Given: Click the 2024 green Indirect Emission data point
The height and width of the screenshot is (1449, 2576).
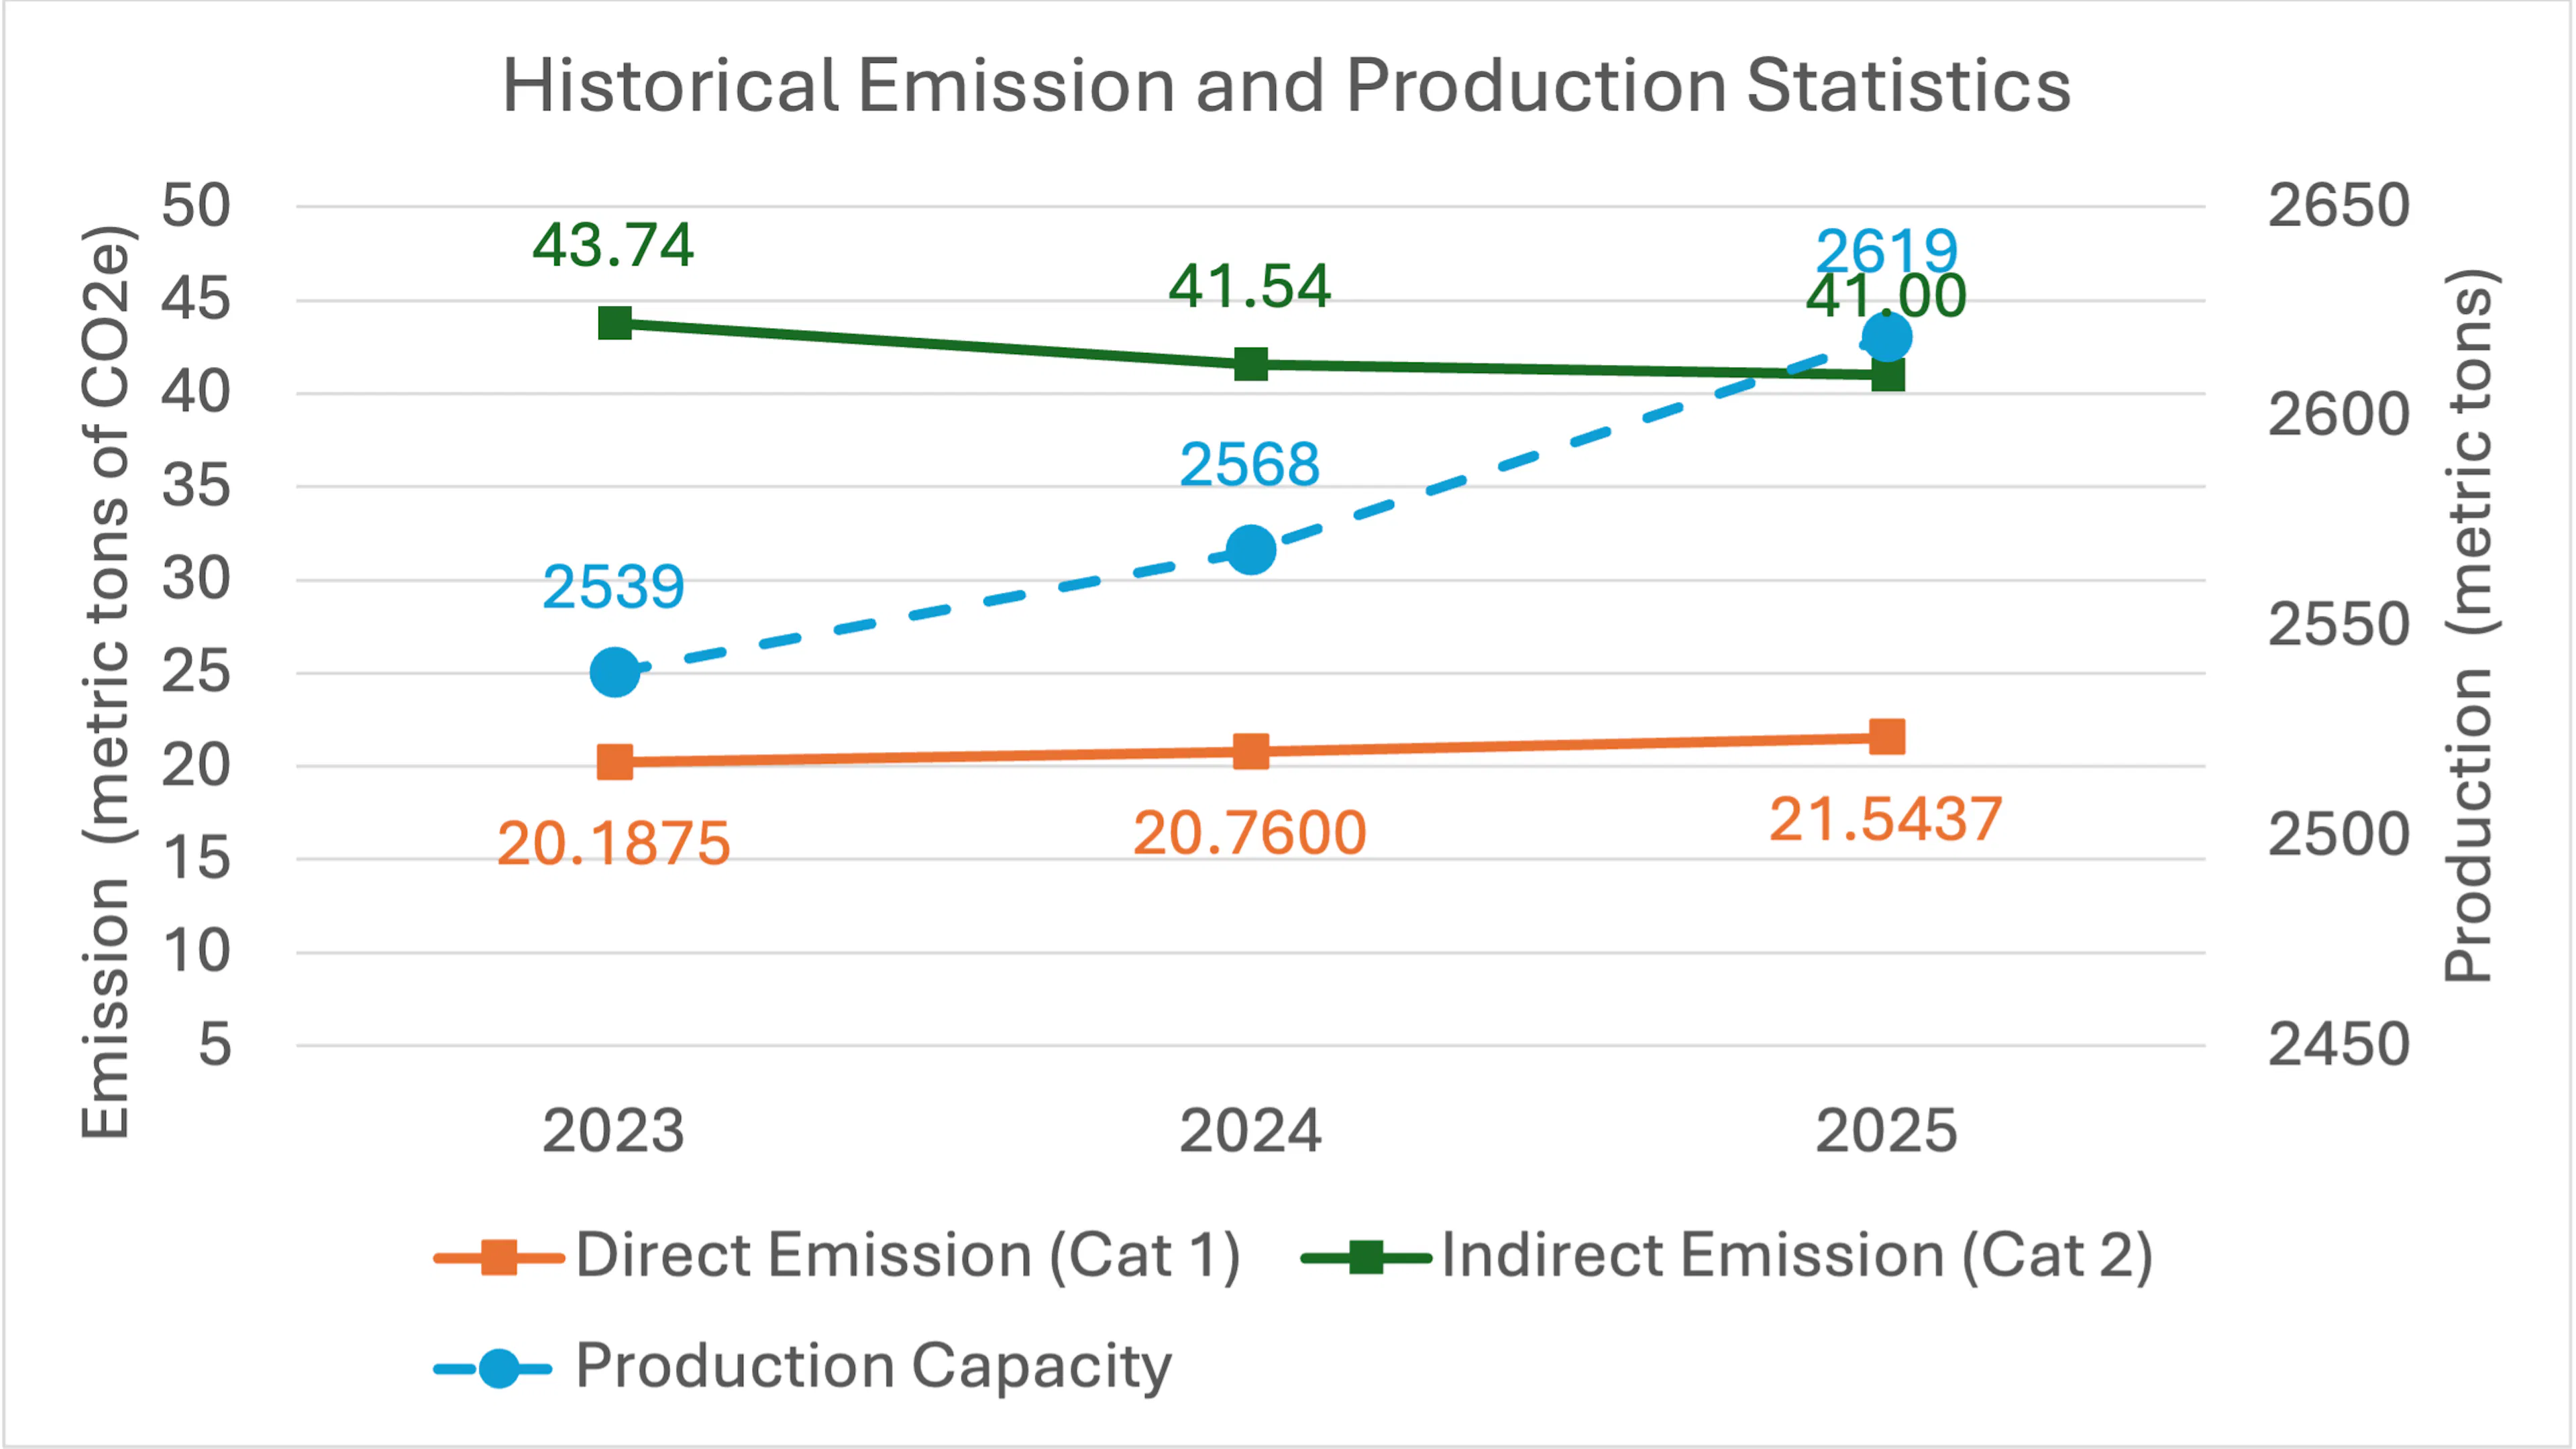Looking at the screenshot, I should (x=1251, y=364).
